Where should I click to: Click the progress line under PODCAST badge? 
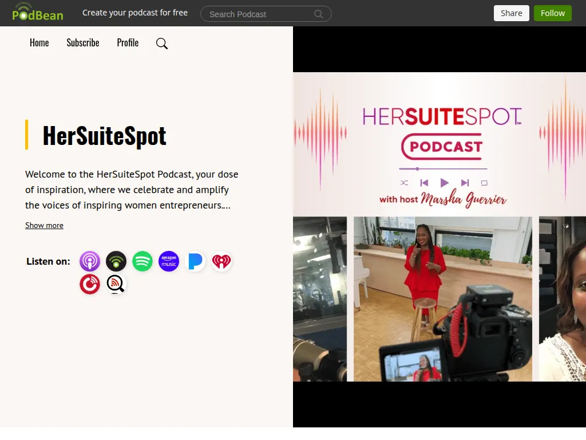(x=443, y=169)
